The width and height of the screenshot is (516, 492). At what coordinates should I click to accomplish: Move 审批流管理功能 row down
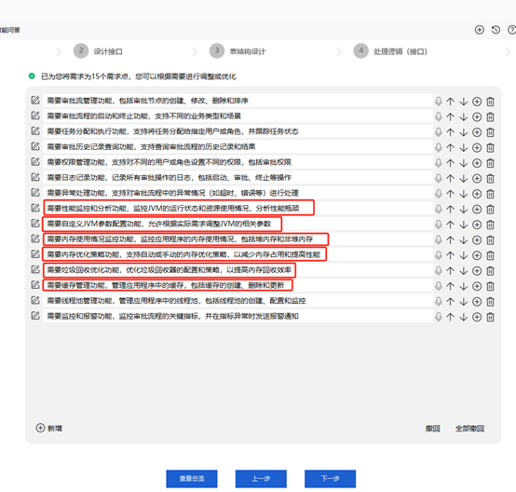click(x=463, y=102)
